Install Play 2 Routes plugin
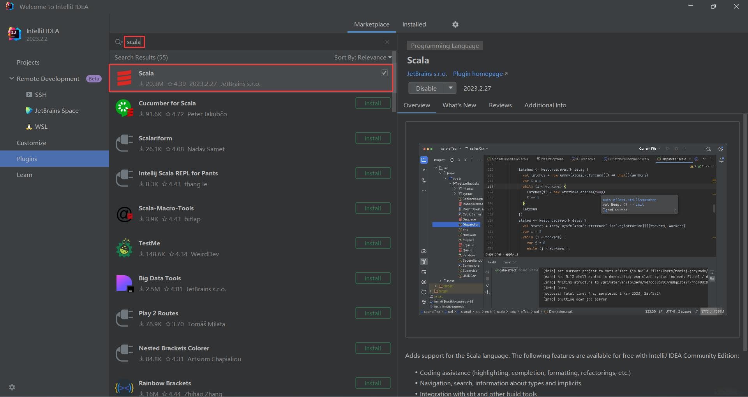Image resolution: width=748 pixels, height=397 pixels. [x=373, y=313]
